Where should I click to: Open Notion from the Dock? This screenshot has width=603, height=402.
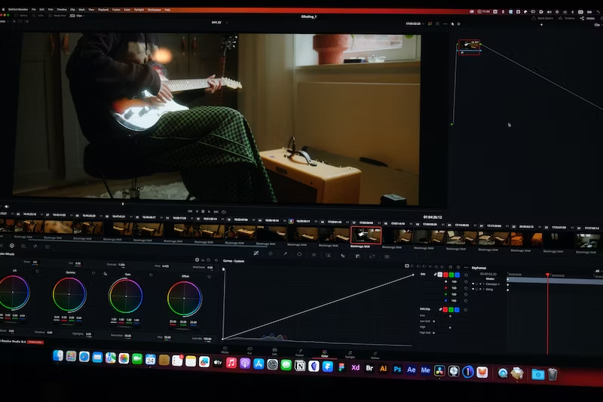(299, 366)
